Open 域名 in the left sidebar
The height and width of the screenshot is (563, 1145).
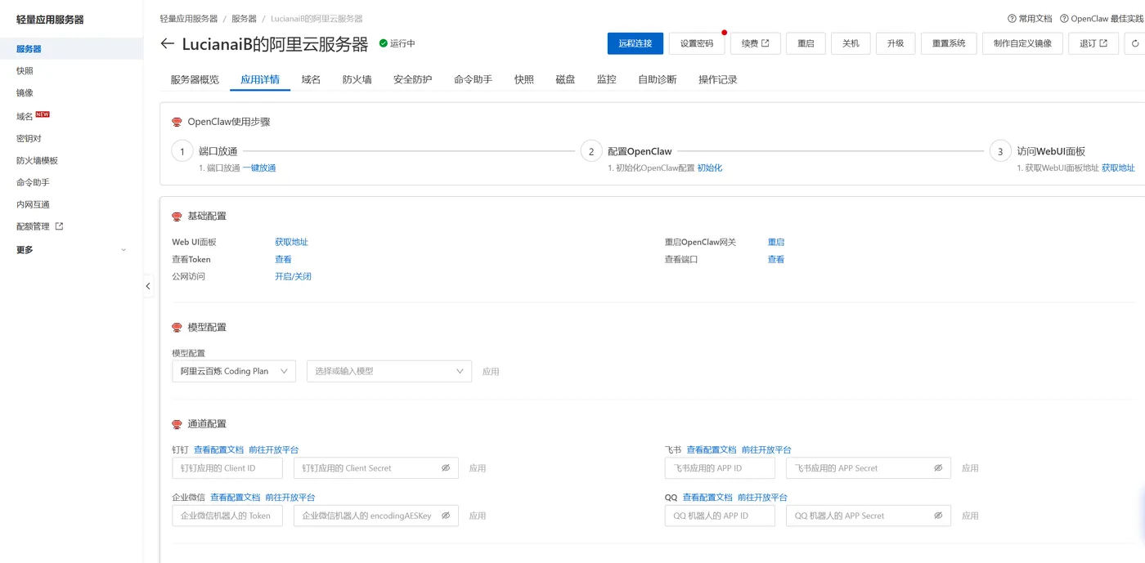[25, 116]
